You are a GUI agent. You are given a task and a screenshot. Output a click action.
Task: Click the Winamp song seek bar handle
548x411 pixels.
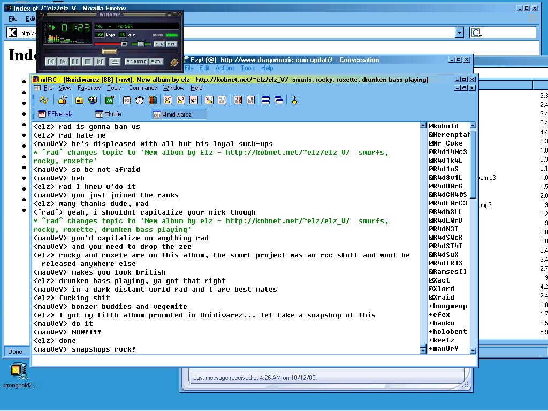(109, 51)
